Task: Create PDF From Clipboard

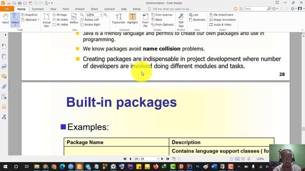Action: coord(163,25)
